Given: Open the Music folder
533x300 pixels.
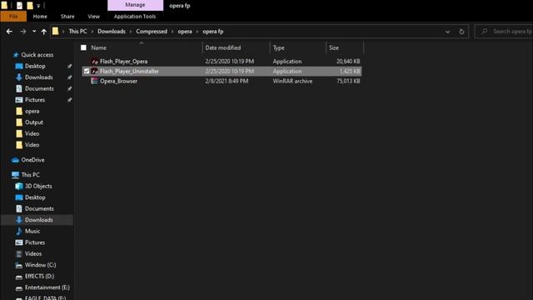Looking at the screenshot, I should point(32,231).
